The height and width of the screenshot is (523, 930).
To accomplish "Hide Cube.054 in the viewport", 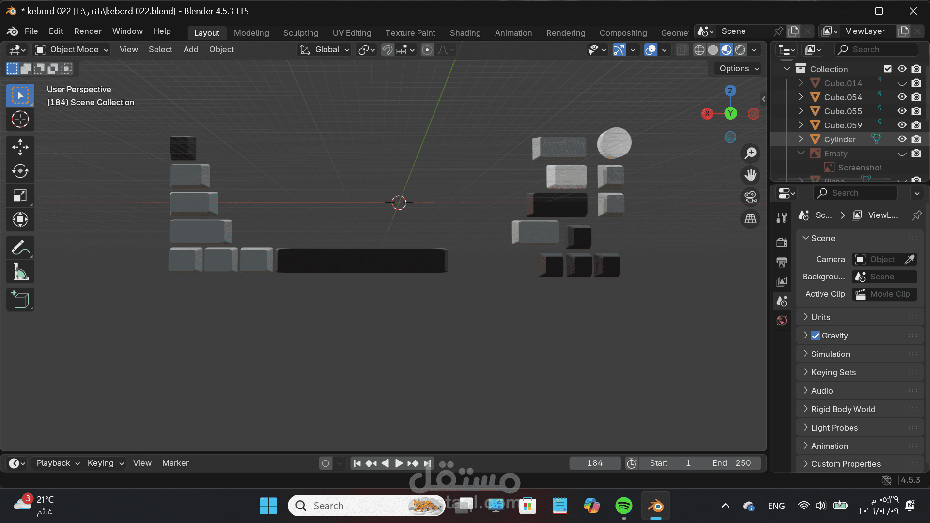I will pos(902,97).
